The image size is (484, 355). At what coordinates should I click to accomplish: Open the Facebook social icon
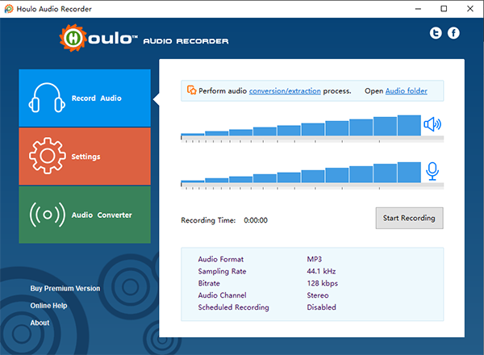[x=453, y=33]
